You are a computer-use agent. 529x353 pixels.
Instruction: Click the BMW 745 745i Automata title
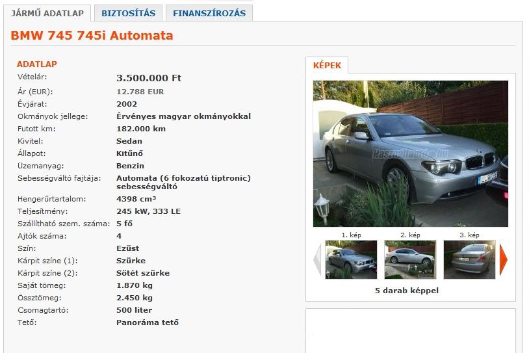(x=92, y=36)
